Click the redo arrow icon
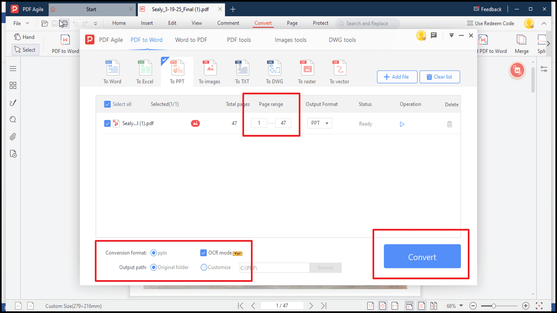This screenshot has width=557, height=313. (x=85, y=23)
